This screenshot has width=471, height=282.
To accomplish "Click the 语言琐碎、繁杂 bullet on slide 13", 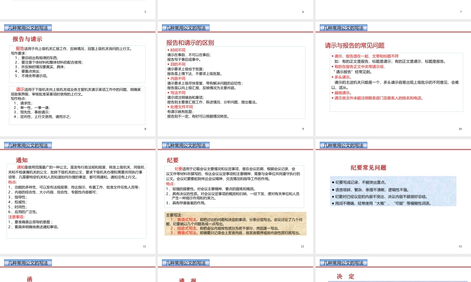I will 370,190.
